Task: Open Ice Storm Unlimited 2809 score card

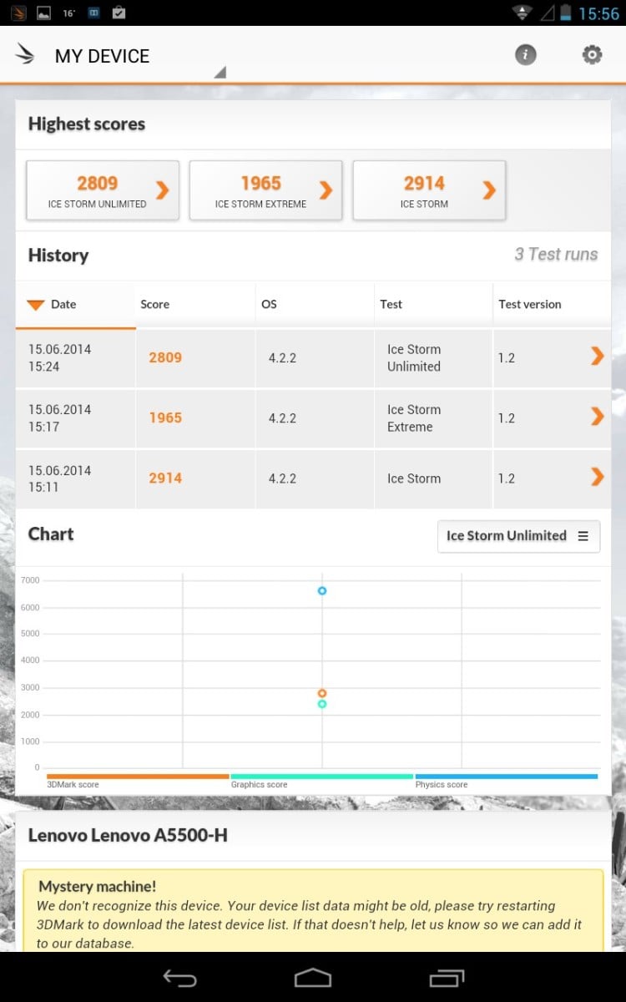Action: pyautogui.click(x=103, y=190)
